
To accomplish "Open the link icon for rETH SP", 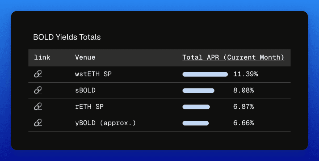I will [x=38, y=107].
